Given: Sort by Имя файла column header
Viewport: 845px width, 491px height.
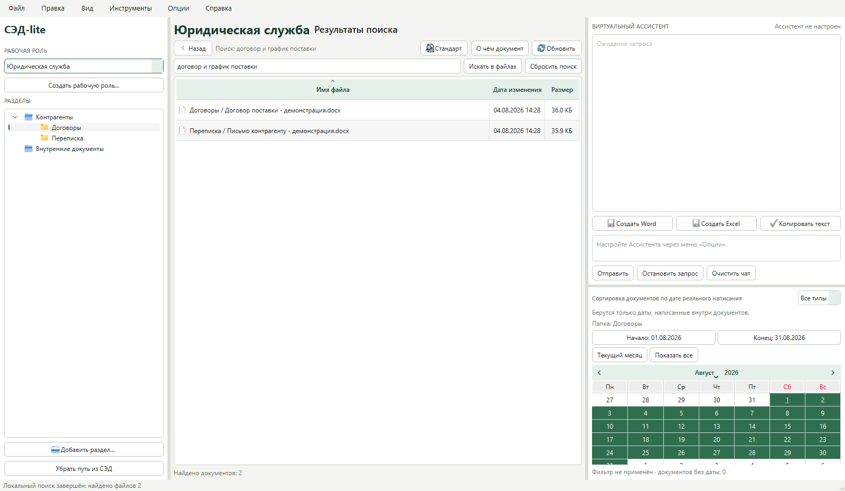Looking at the screenshot, I should tap(333, 90).
